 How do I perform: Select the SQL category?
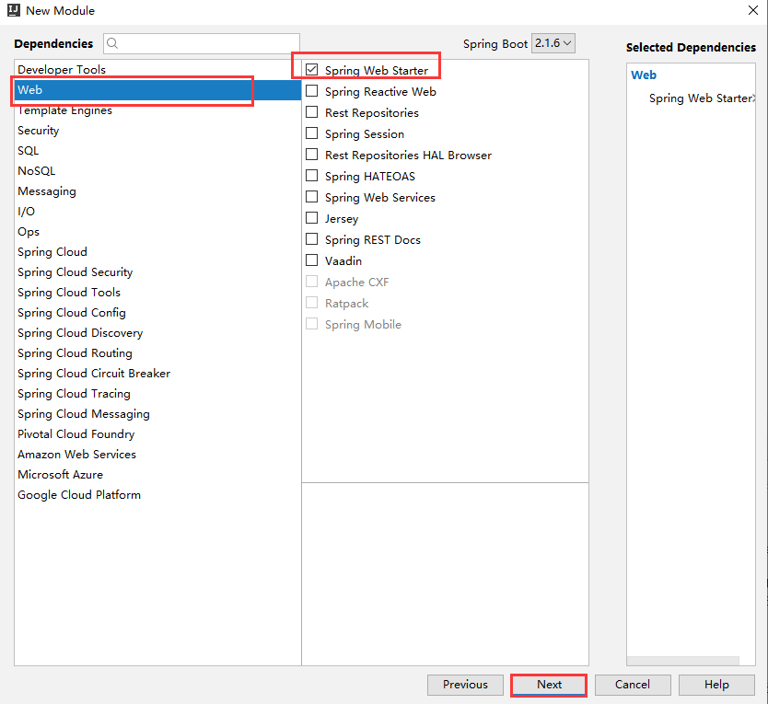(157, 151)
